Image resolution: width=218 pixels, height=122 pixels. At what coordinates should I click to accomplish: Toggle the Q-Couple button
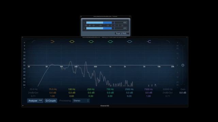[x=51, y=101]
